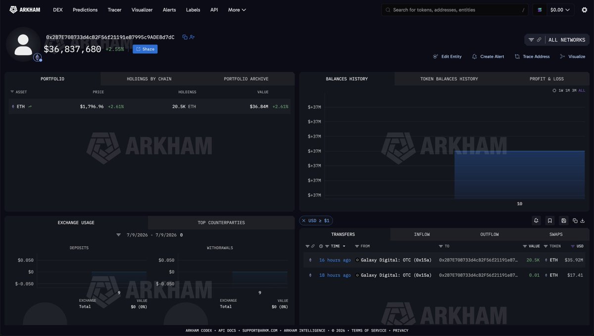Open DEX in the top navigation
This screenshot has height=336, width=594.
click(x=58, y=10)
